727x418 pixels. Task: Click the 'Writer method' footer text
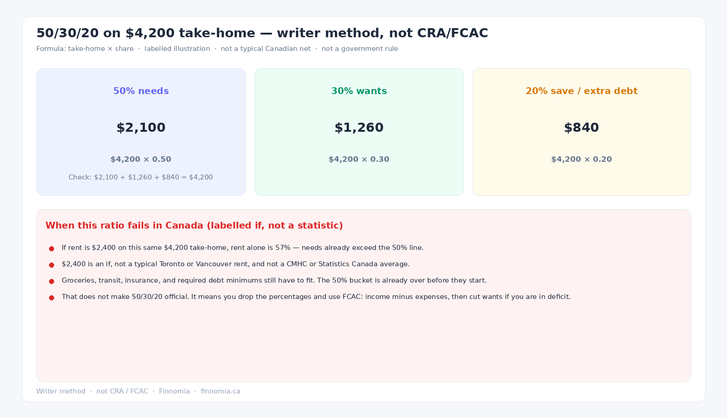click(61, 391)
